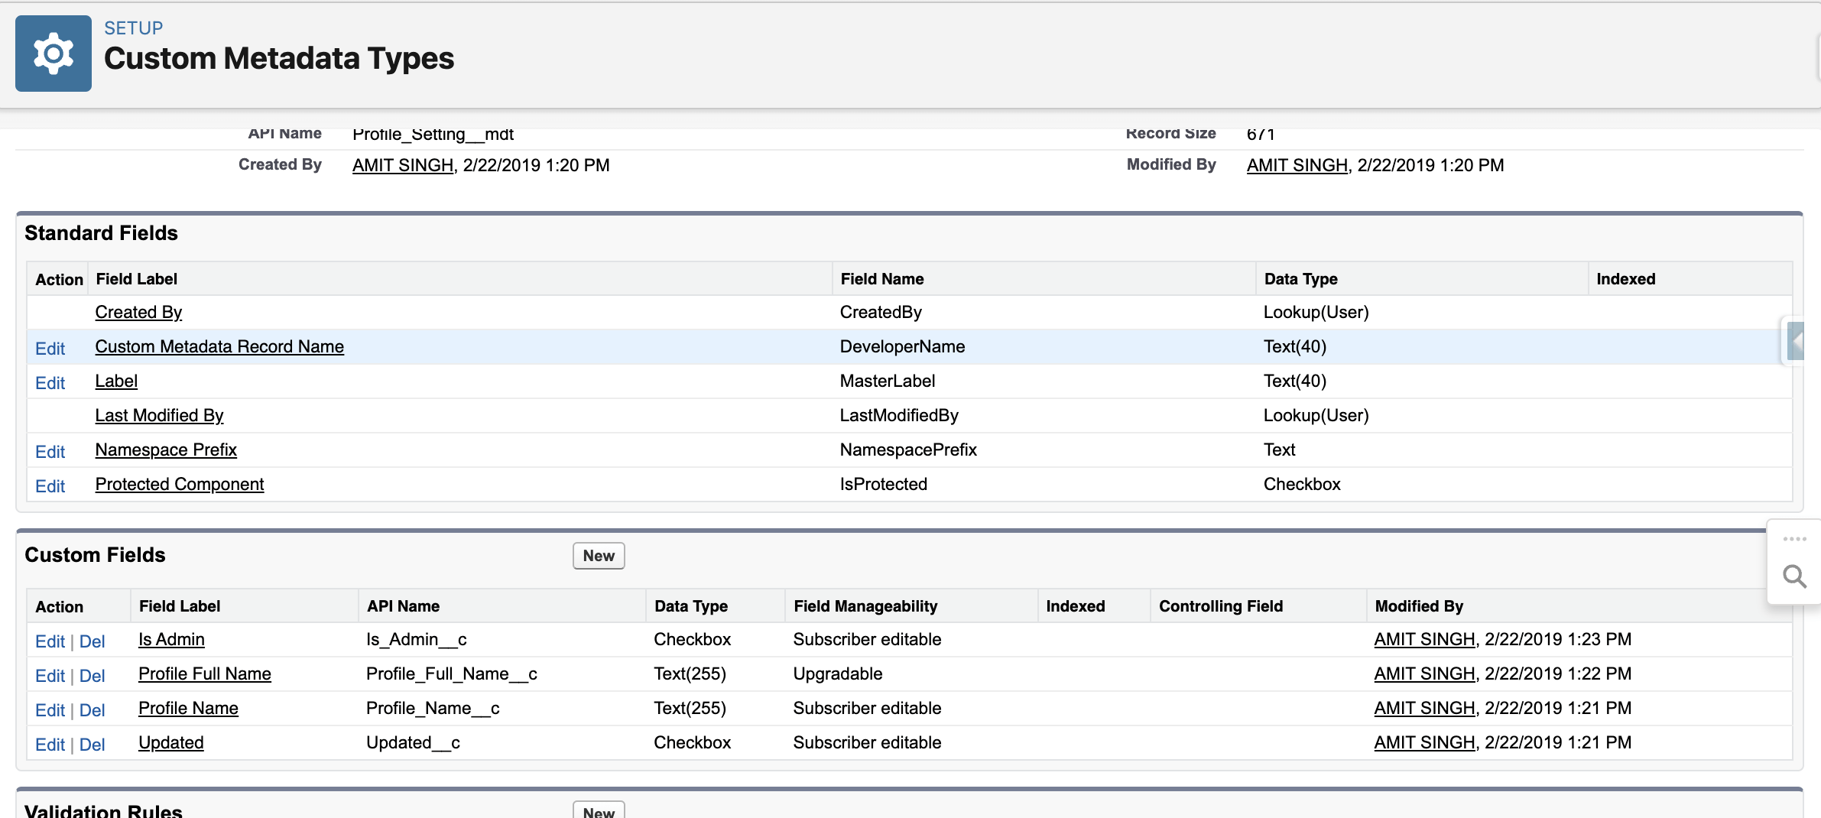
Task: Edit the Label standard field
Action: tap(50, 383)
